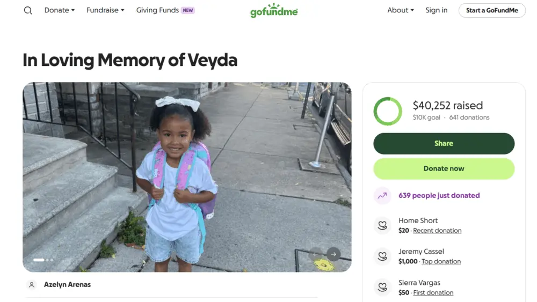Open the Top donation link
Screen dimensions: 537x302
441,262
